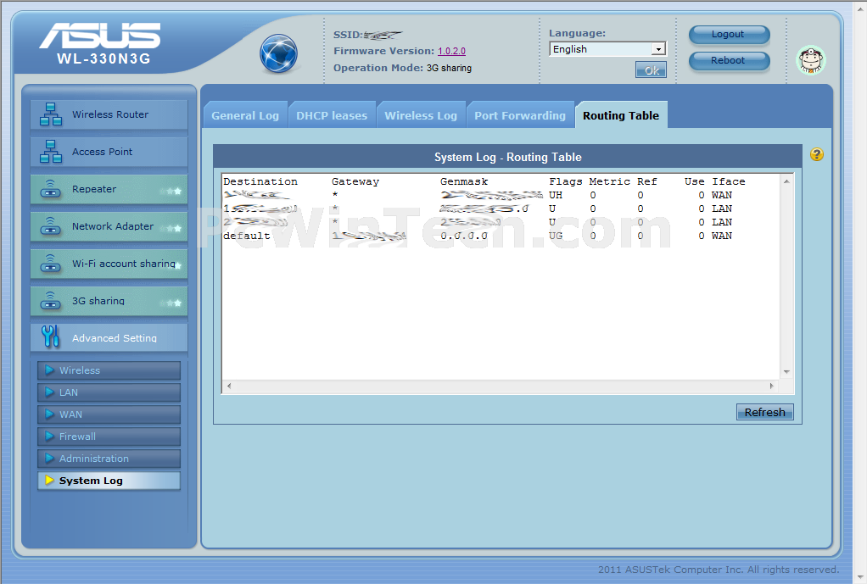The image size is (867, 584).
Task: Click the arrow icon beside Wireless
Action: [x=49, y=370]
